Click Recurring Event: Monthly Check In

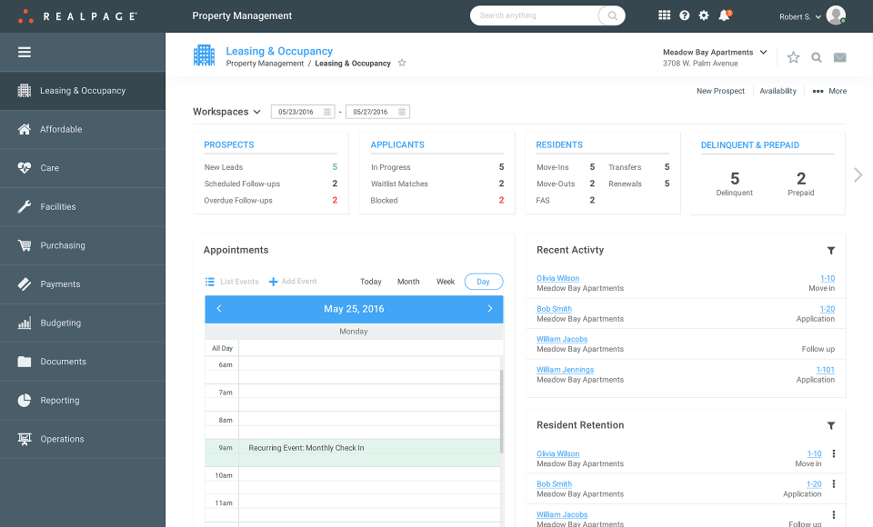tap(306, 448)
